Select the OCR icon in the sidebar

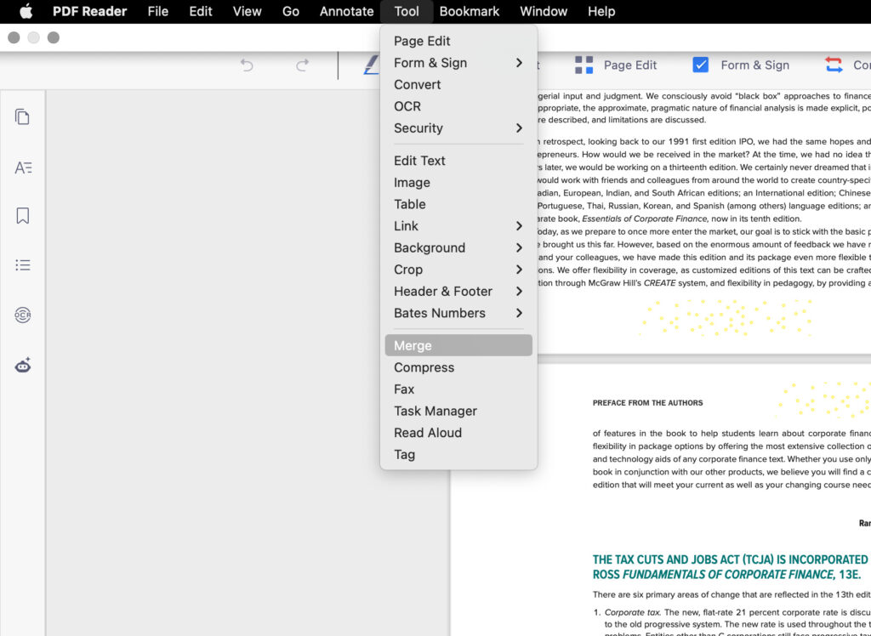tap(22, 315)
